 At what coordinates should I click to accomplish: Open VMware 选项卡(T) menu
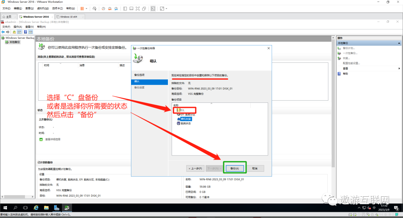coord(57,9)
